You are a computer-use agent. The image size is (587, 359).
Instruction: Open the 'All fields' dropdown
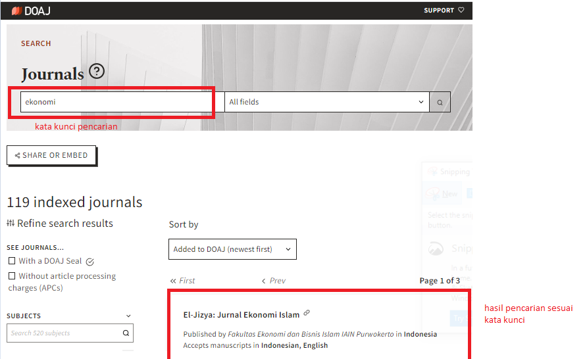click(327, 102)
